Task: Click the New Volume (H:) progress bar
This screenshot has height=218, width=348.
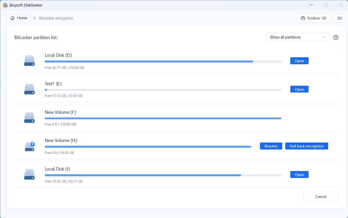Action: (x=148, y=147)
